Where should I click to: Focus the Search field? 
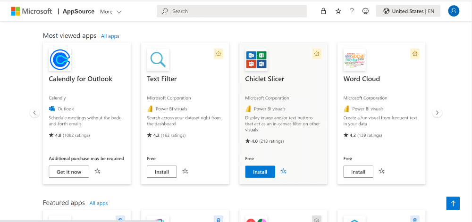point(231,11)
